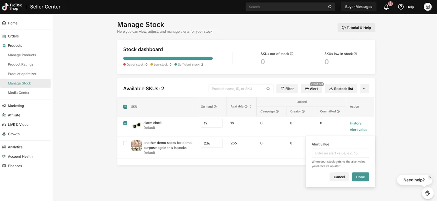Viewport: 437px width, 201px height.
Task: Close the Need help bubble
Action: coord(430,177)
